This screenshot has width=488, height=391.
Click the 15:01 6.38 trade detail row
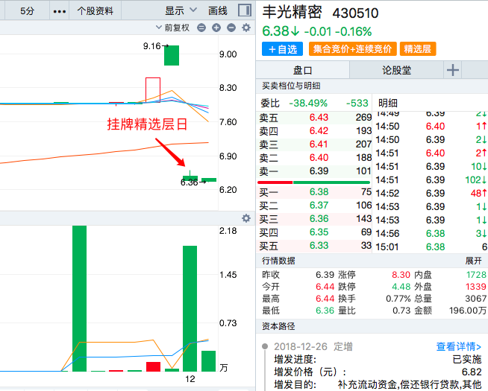point(431,247)
